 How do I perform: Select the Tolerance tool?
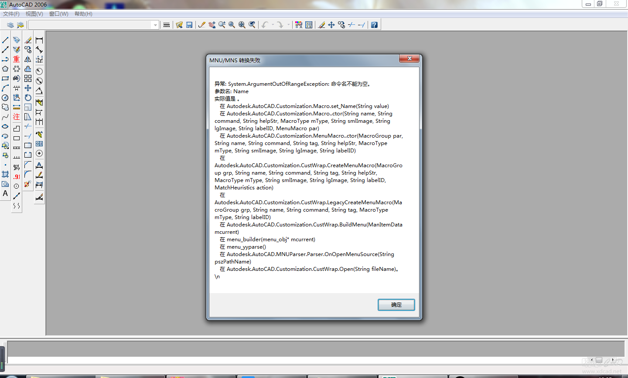coord(39,144)
